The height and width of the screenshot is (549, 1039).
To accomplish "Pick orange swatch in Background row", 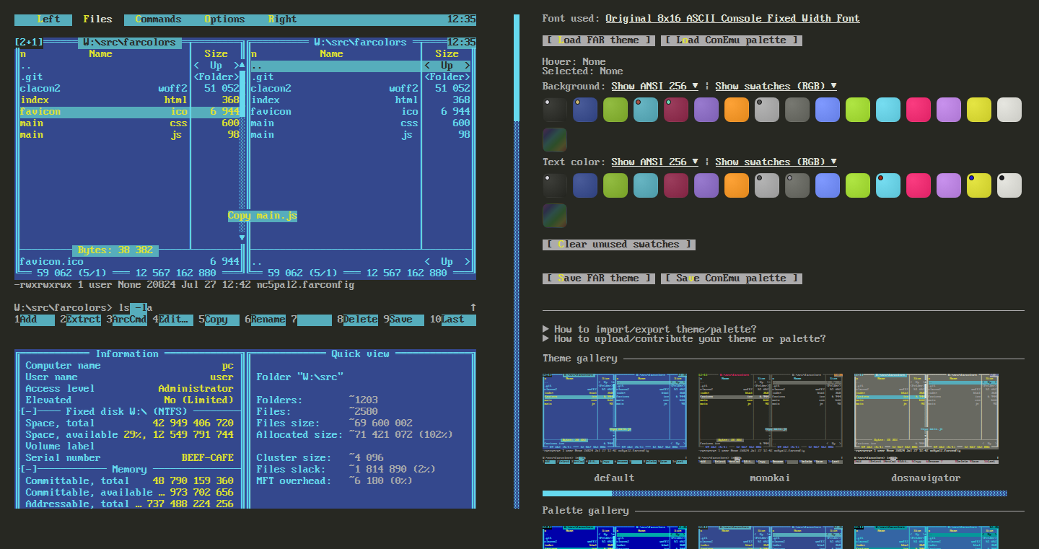I will pos(737,110).
